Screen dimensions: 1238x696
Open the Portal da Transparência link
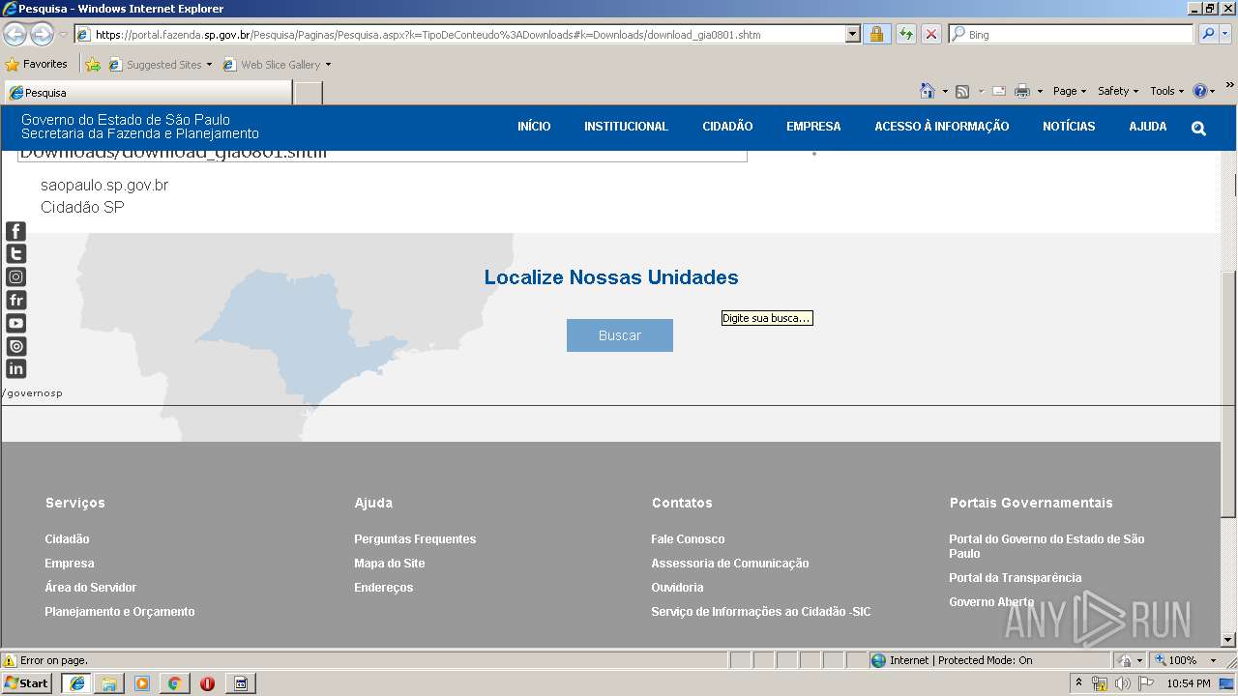click(1015, 578)
